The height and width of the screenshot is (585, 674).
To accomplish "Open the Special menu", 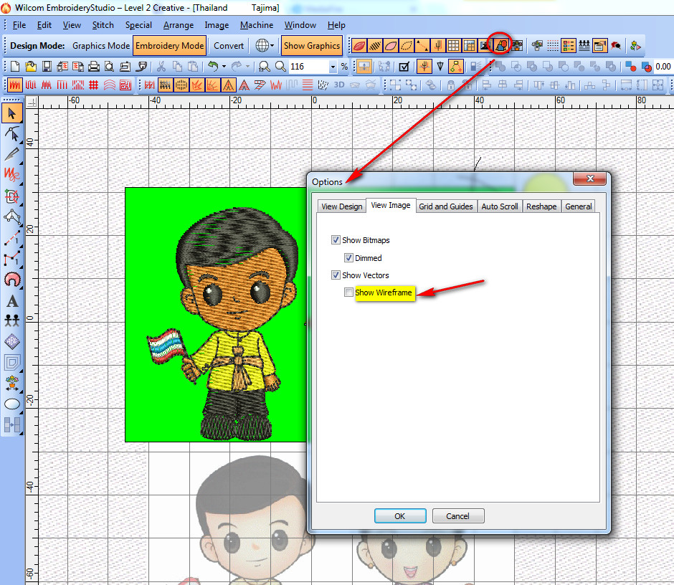I will pyautogui.click(x=138, y=25).
